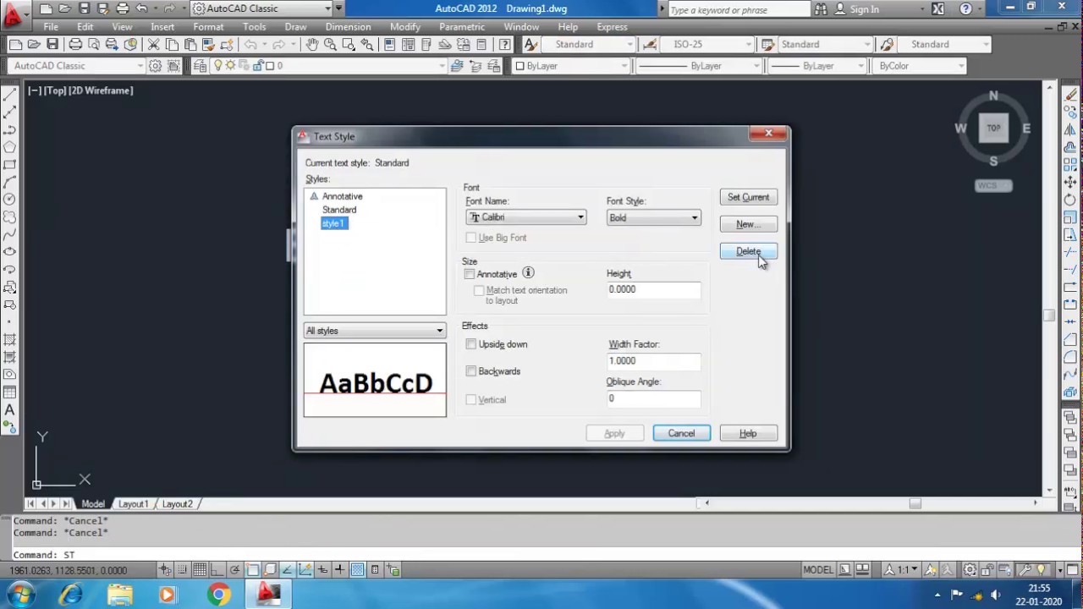Image resolution: width=1083 pixels, height=609 pixels.
Task: Activate the Pan hand tool
Action: click(x=311, y=44)
